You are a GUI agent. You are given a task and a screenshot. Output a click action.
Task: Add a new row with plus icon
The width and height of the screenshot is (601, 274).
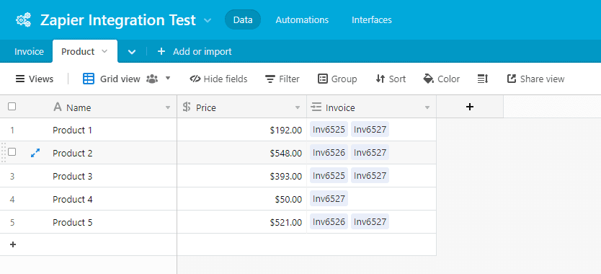[13, 244]
